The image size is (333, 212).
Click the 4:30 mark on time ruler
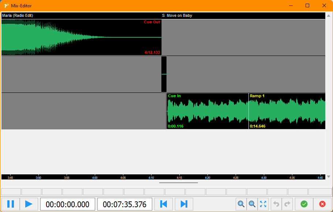(264, 178)
